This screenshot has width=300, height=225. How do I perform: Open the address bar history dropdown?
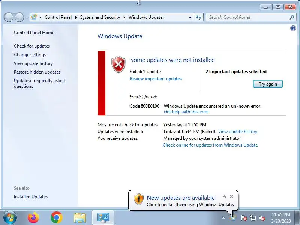pos(190,17)
